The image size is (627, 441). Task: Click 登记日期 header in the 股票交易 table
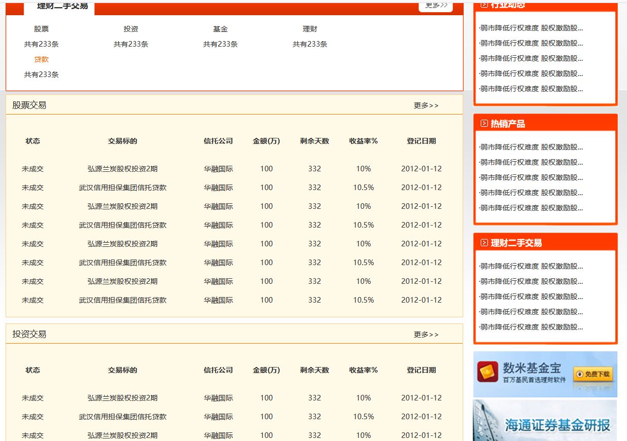click(422, 141)
